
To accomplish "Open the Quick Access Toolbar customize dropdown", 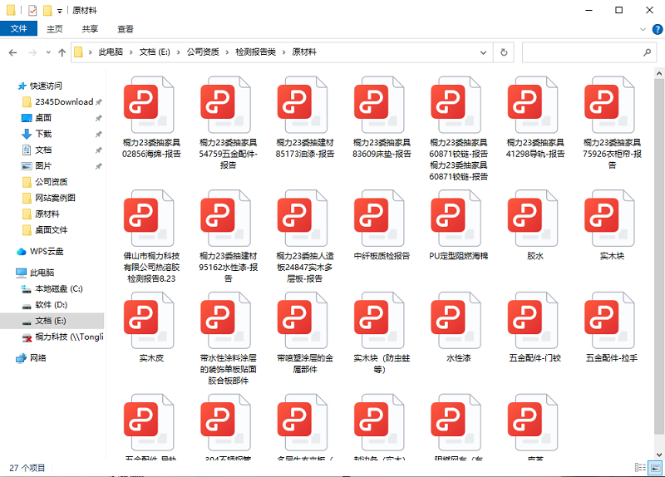I will coord(60,11).
